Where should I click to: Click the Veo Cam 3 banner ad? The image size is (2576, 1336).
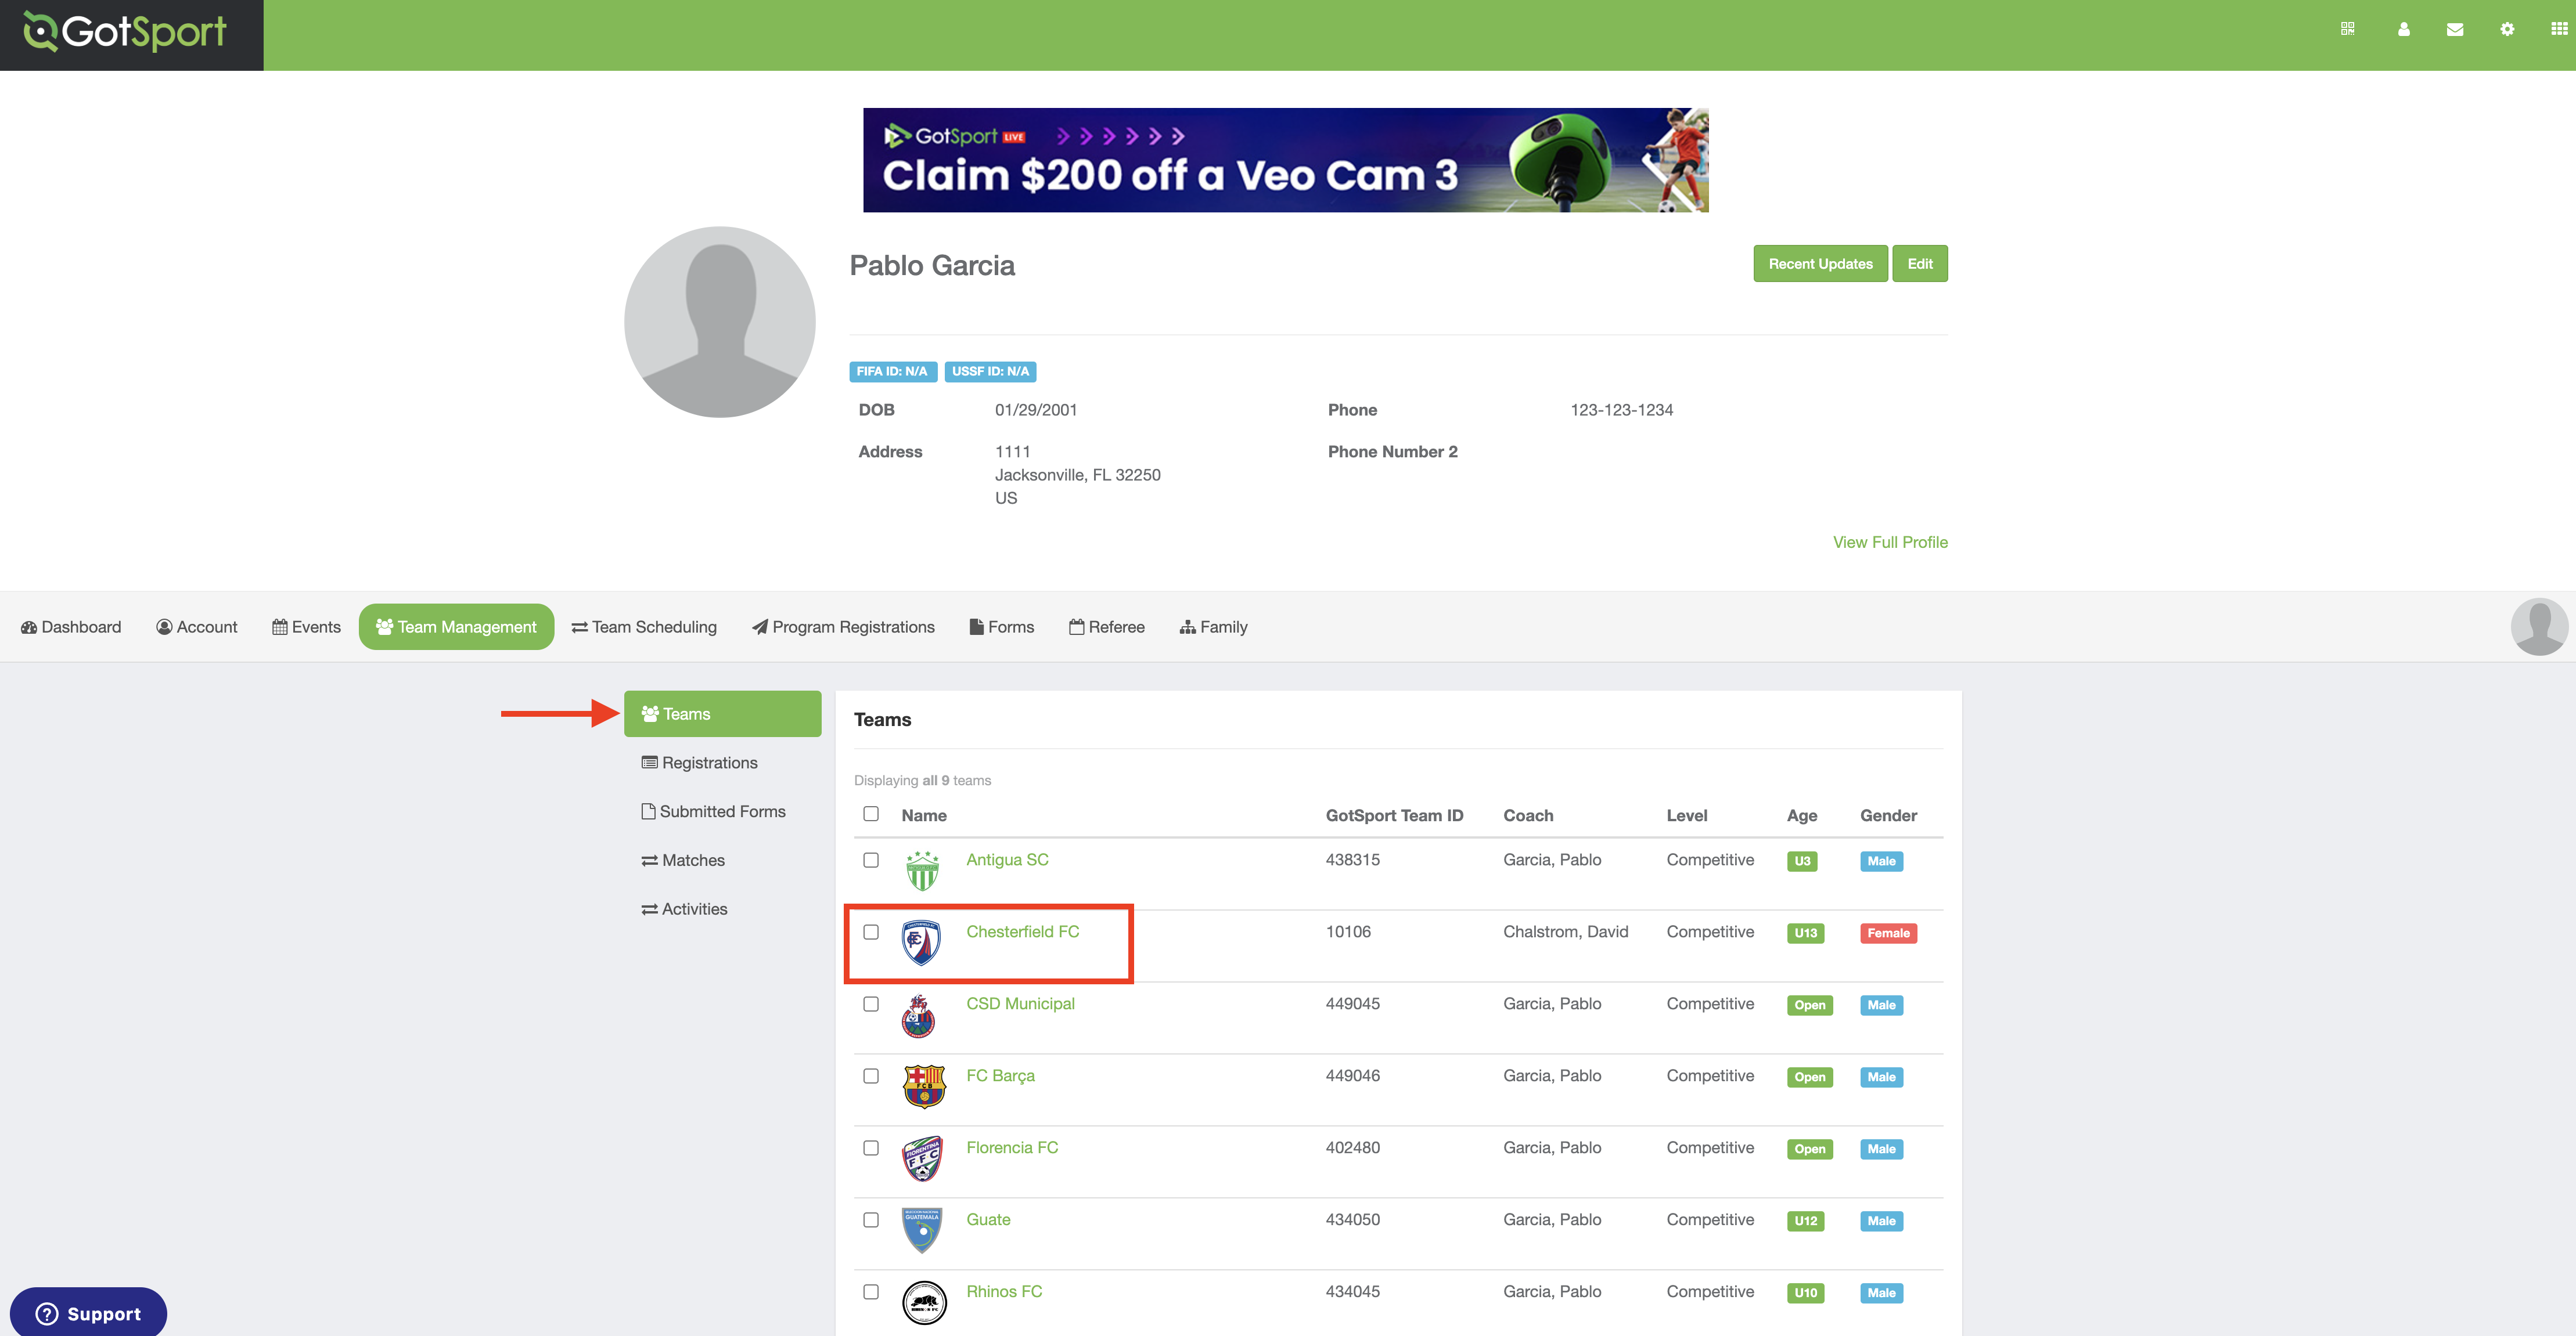click(1285, 160)
